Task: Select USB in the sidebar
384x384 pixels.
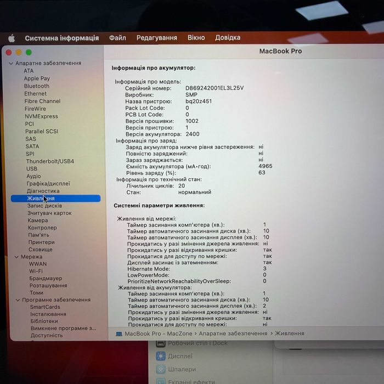Action: click(x=32, y=169)
